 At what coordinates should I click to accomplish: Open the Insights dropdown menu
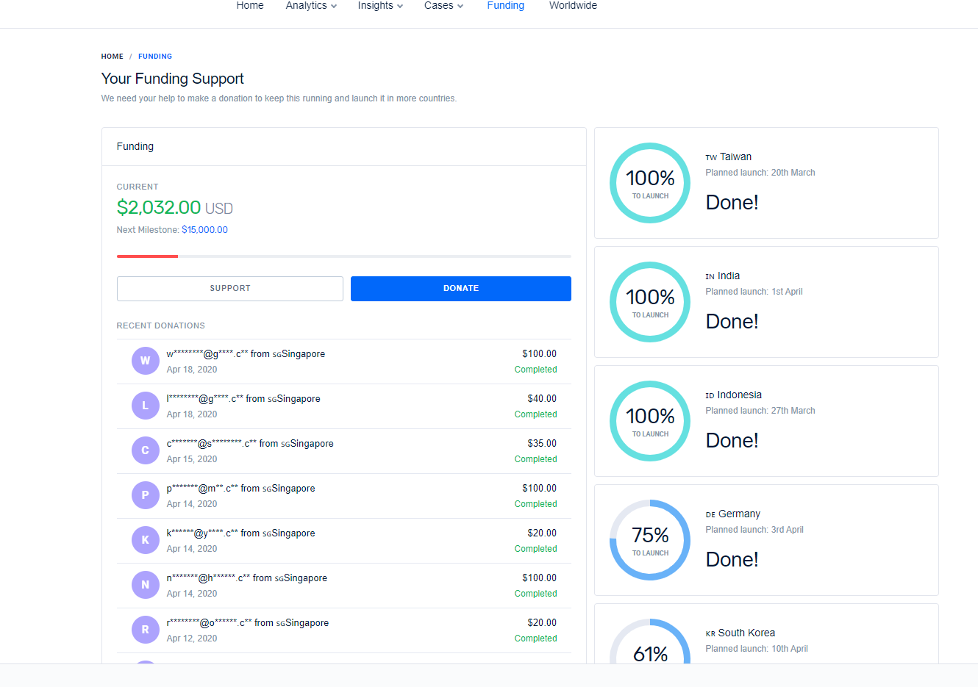click(x=379, y=6)
